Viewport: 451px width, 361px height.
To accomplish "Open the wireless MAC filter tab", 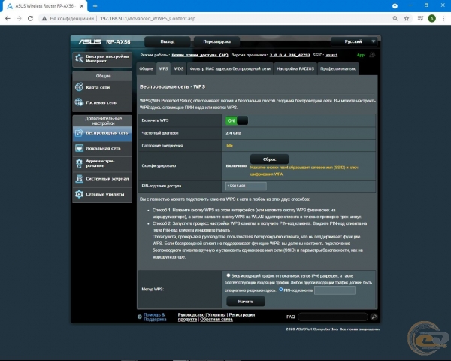I will (x=230, y=68).
